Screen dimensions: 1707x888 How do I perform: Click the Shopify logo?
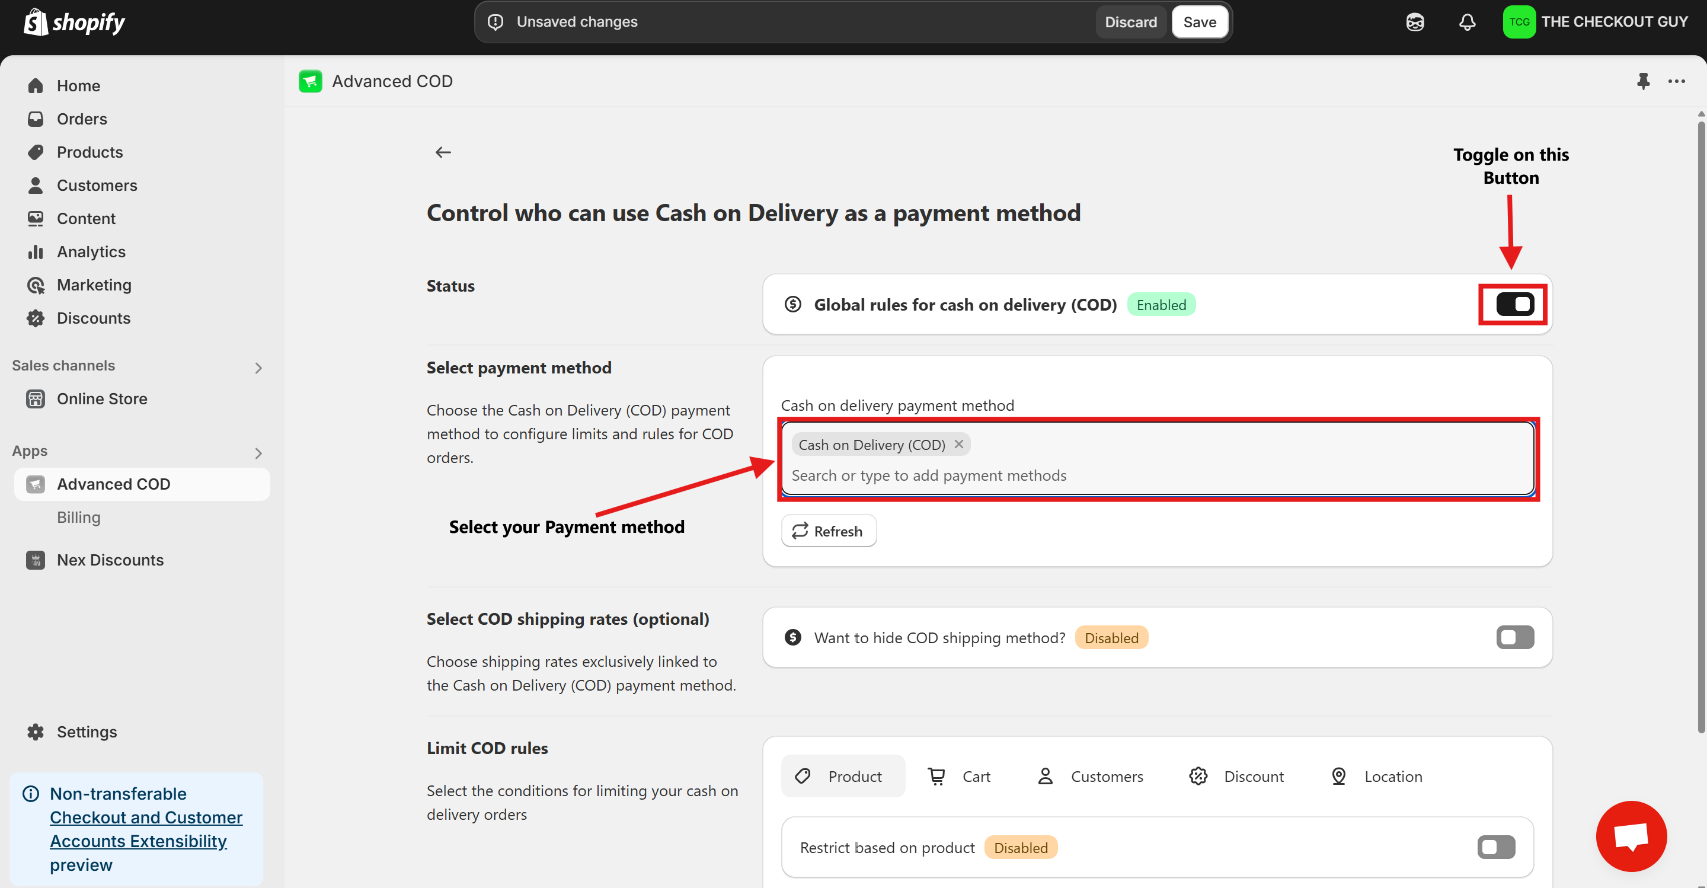click(74, 22)
